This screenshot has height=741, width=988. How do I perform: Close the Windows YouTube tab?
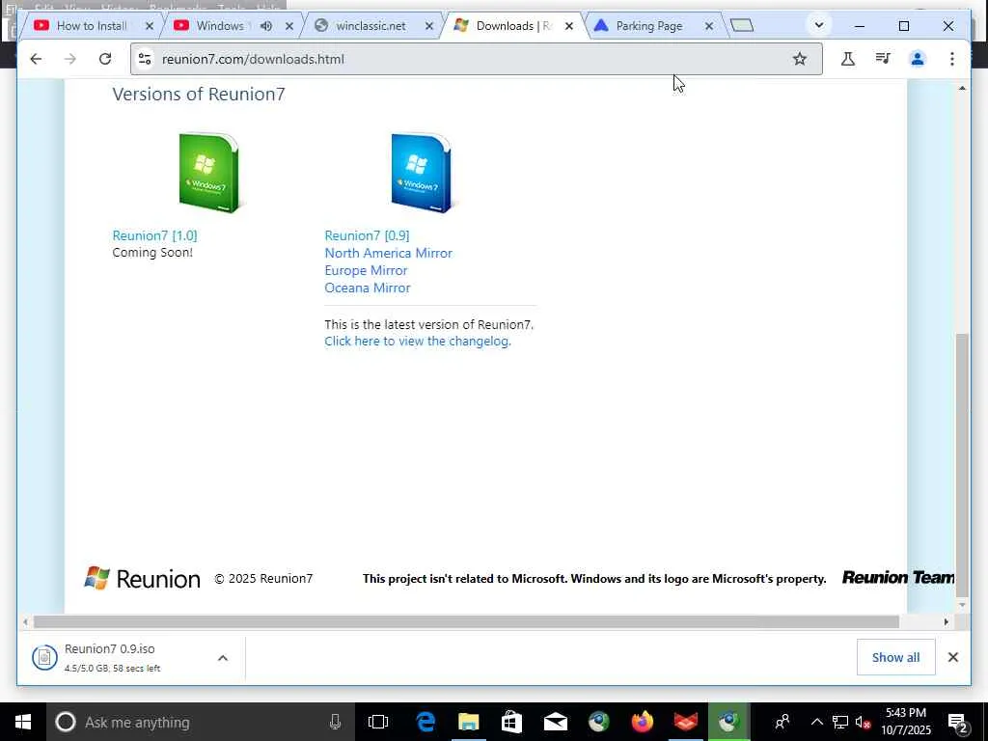pos(289,26)
